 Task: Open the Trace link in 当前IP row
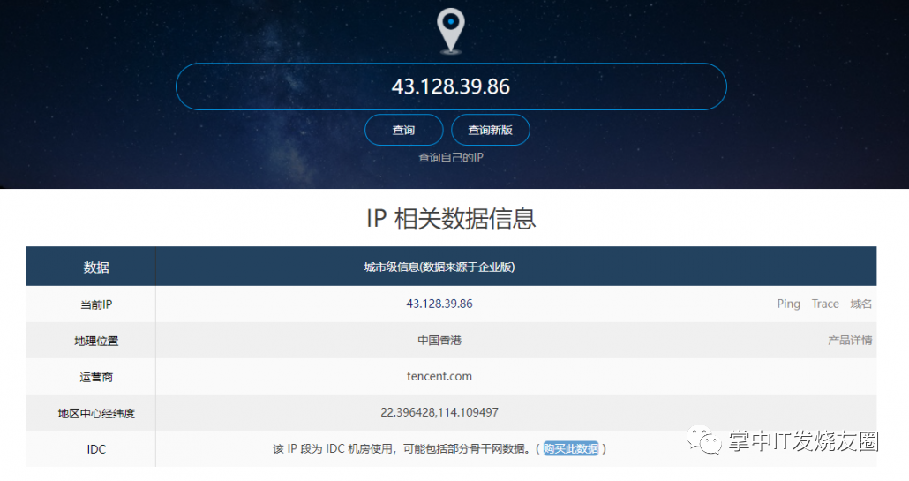point(825,304)
